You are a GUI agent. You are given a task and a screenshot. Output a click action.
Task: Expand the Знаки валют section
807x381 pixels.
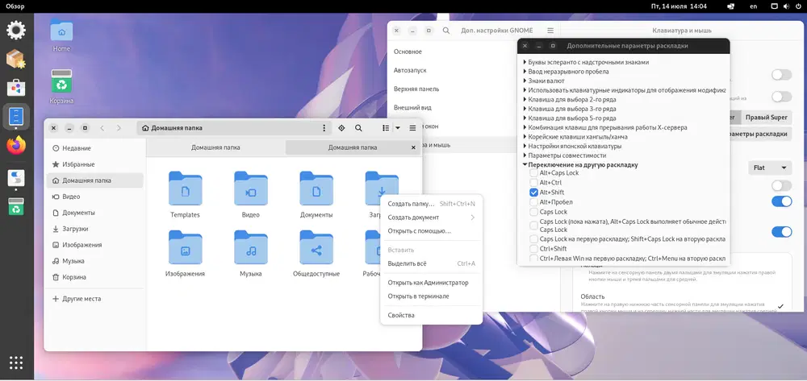point(525,81)
